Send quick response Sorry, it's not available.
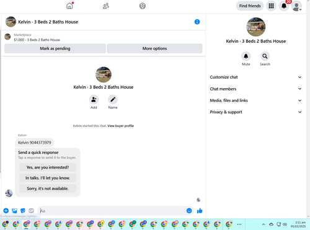Screen dimensions: 310x230 tap(48, 188)
